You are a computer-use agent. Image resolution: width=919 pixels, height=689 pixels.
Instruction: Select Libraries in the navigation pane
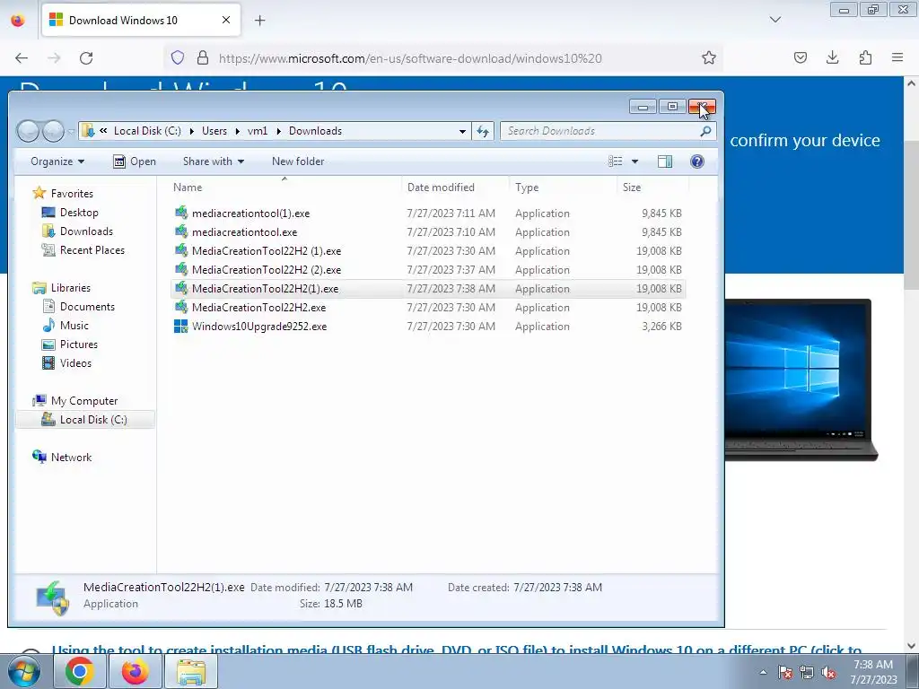(x=70, y=288)
